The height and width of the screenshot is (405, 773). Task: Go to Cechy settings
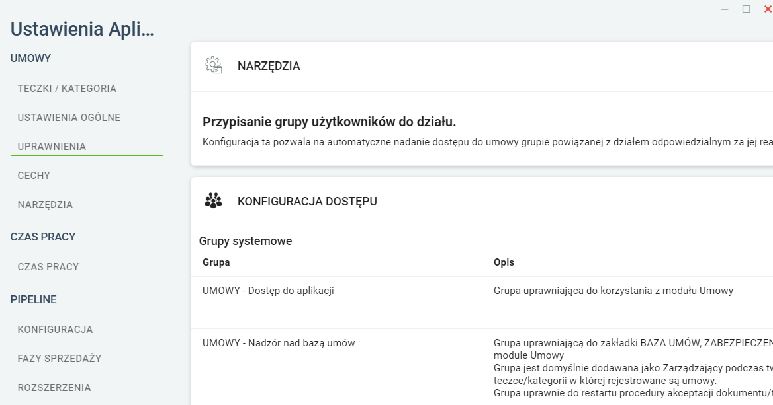[34, 176]
